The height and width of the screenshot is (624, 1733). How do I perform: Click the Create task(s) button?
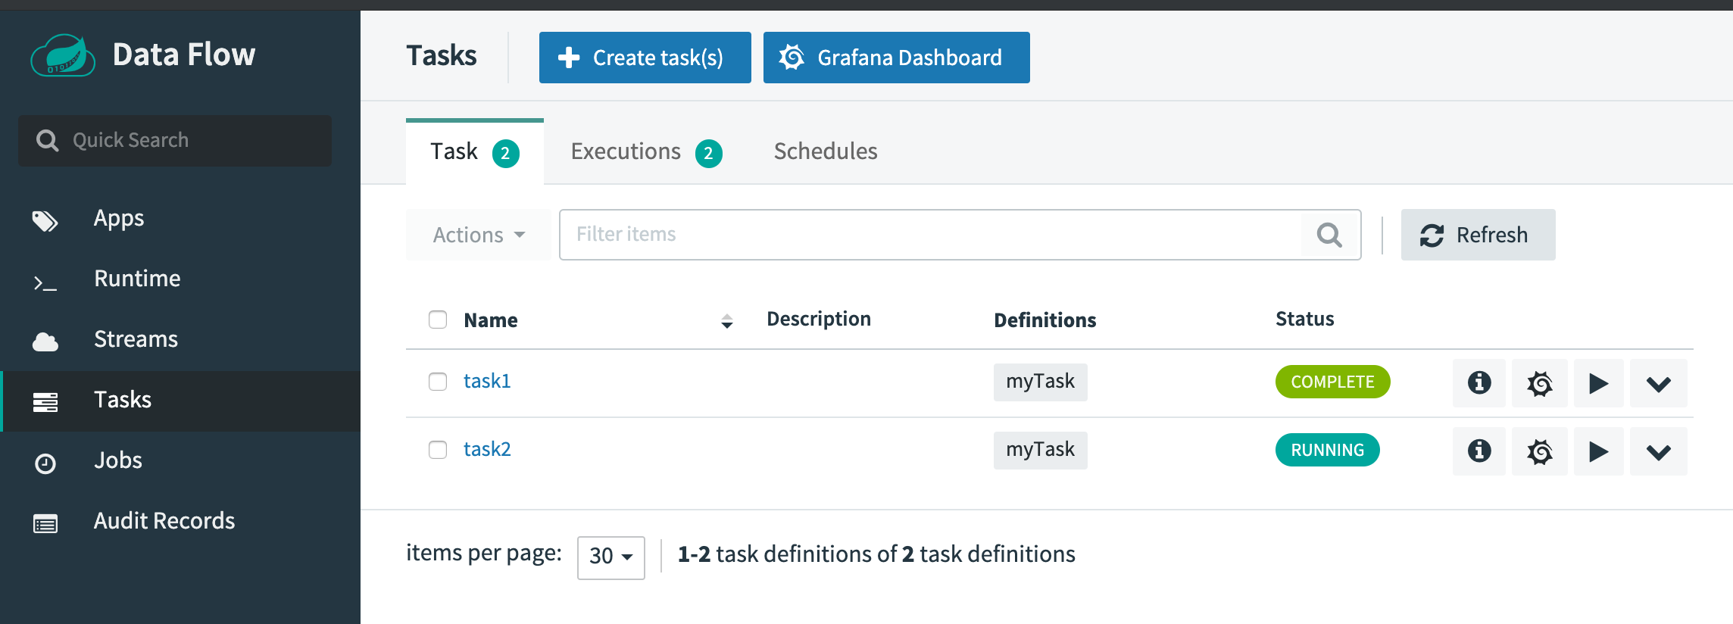click(645, 58)
